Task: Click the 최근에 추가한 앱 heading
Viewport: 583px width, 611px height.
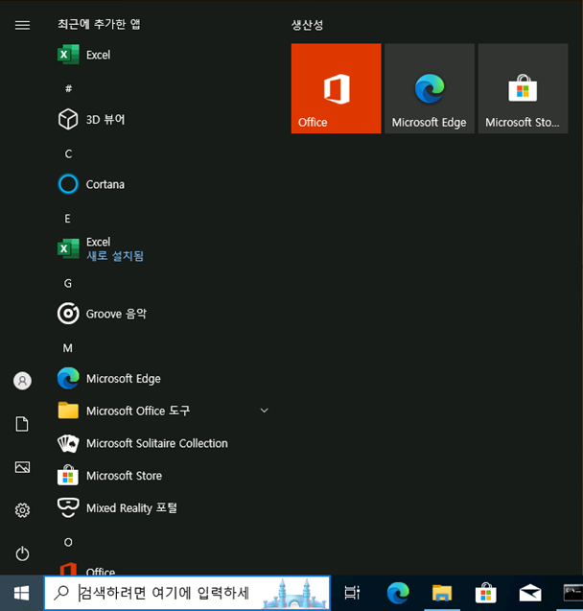Action: click(99, 24)
